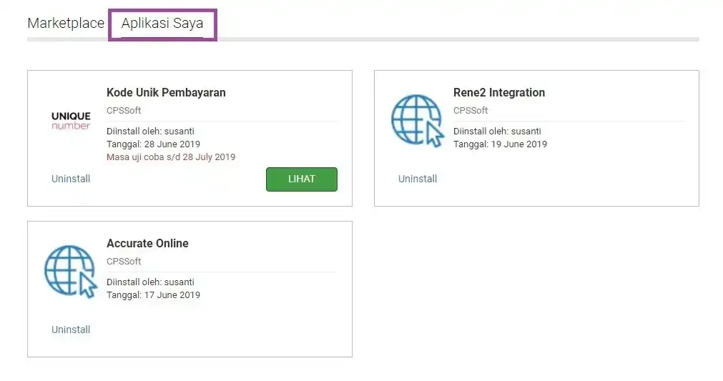Open the Accurate Online title
Viewport: 723px width, 381px height.
point(147,243)
